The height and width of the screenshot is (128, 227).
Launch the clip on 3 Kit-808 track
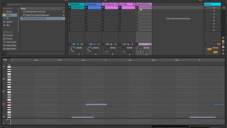(x=103, y=7)
